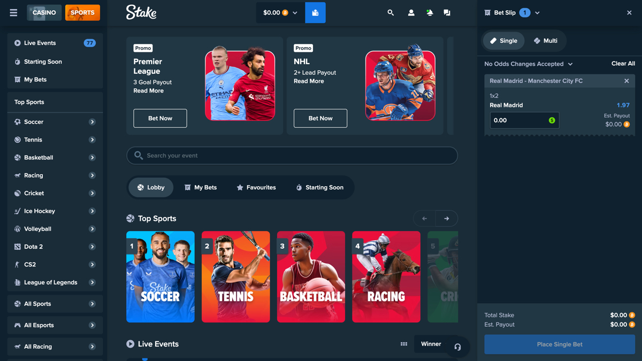Switch to the Single bet mode
The height and width of the screenshot is (361, 642).
503,40
